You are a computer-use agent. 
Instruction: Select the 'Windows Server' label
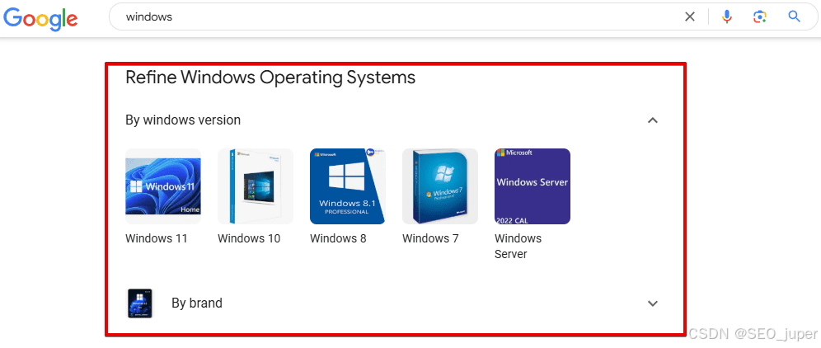(x=518, y=247)
